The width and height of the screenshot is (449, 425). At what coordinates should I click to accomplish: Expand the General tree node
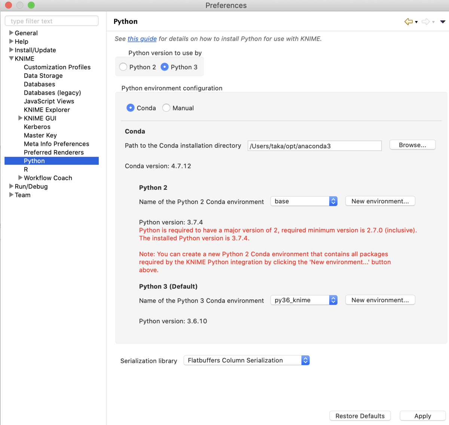pos(11,33)
